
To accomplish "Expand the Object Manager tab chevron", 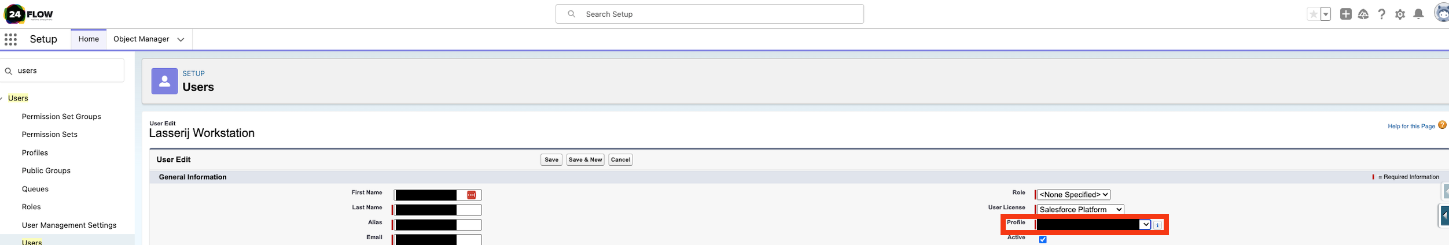I will [181, 39].
